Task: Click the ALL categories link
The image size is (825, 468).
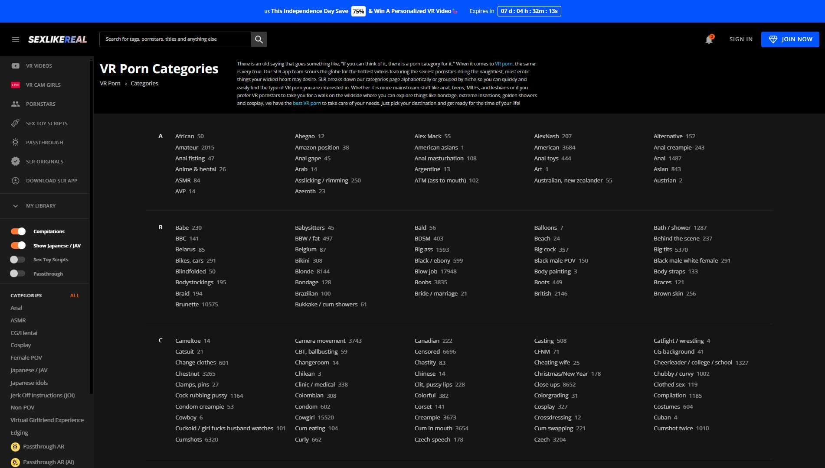Action: click(x=75, y=296)
